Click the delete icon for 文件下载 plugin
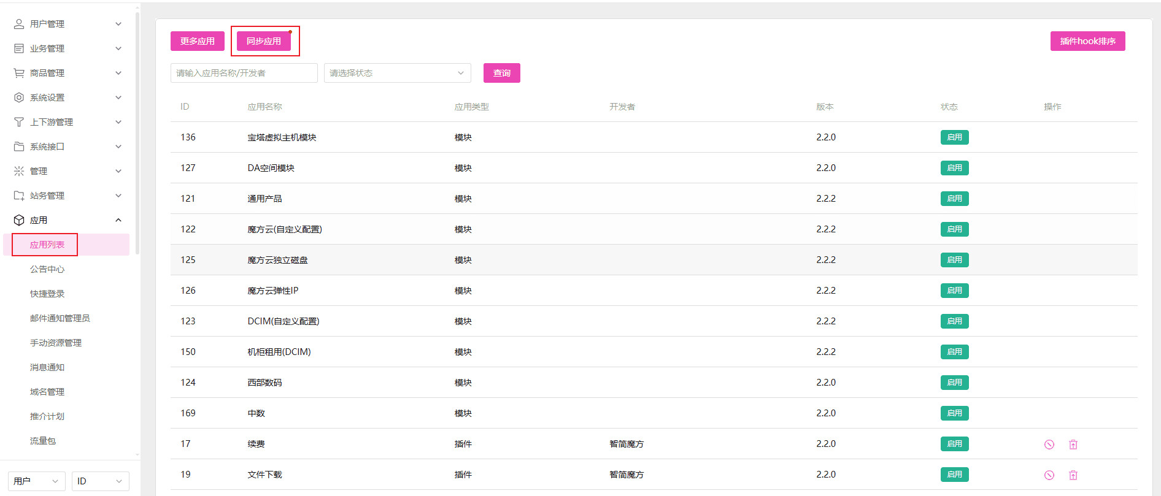 pyautogui.click(x=1073, y=475)
